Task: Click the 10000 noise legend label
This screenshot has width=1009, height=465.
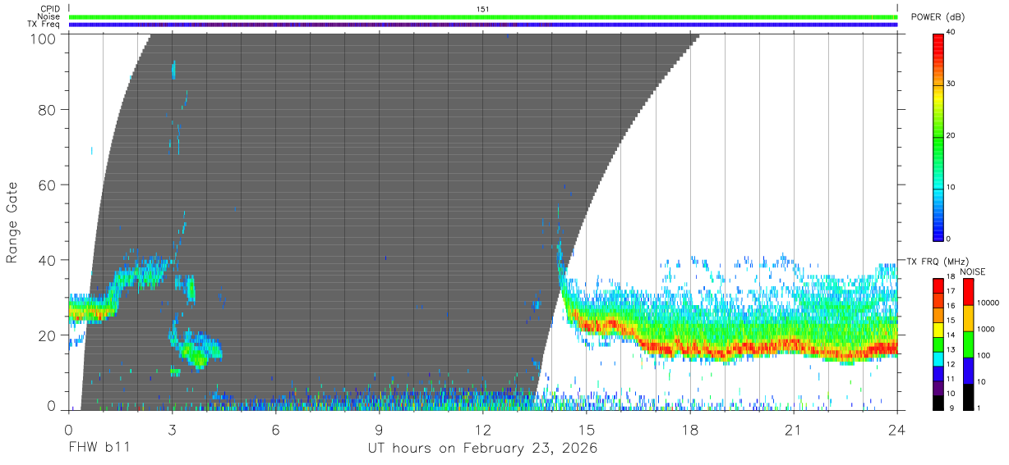Action: (987, 303)
